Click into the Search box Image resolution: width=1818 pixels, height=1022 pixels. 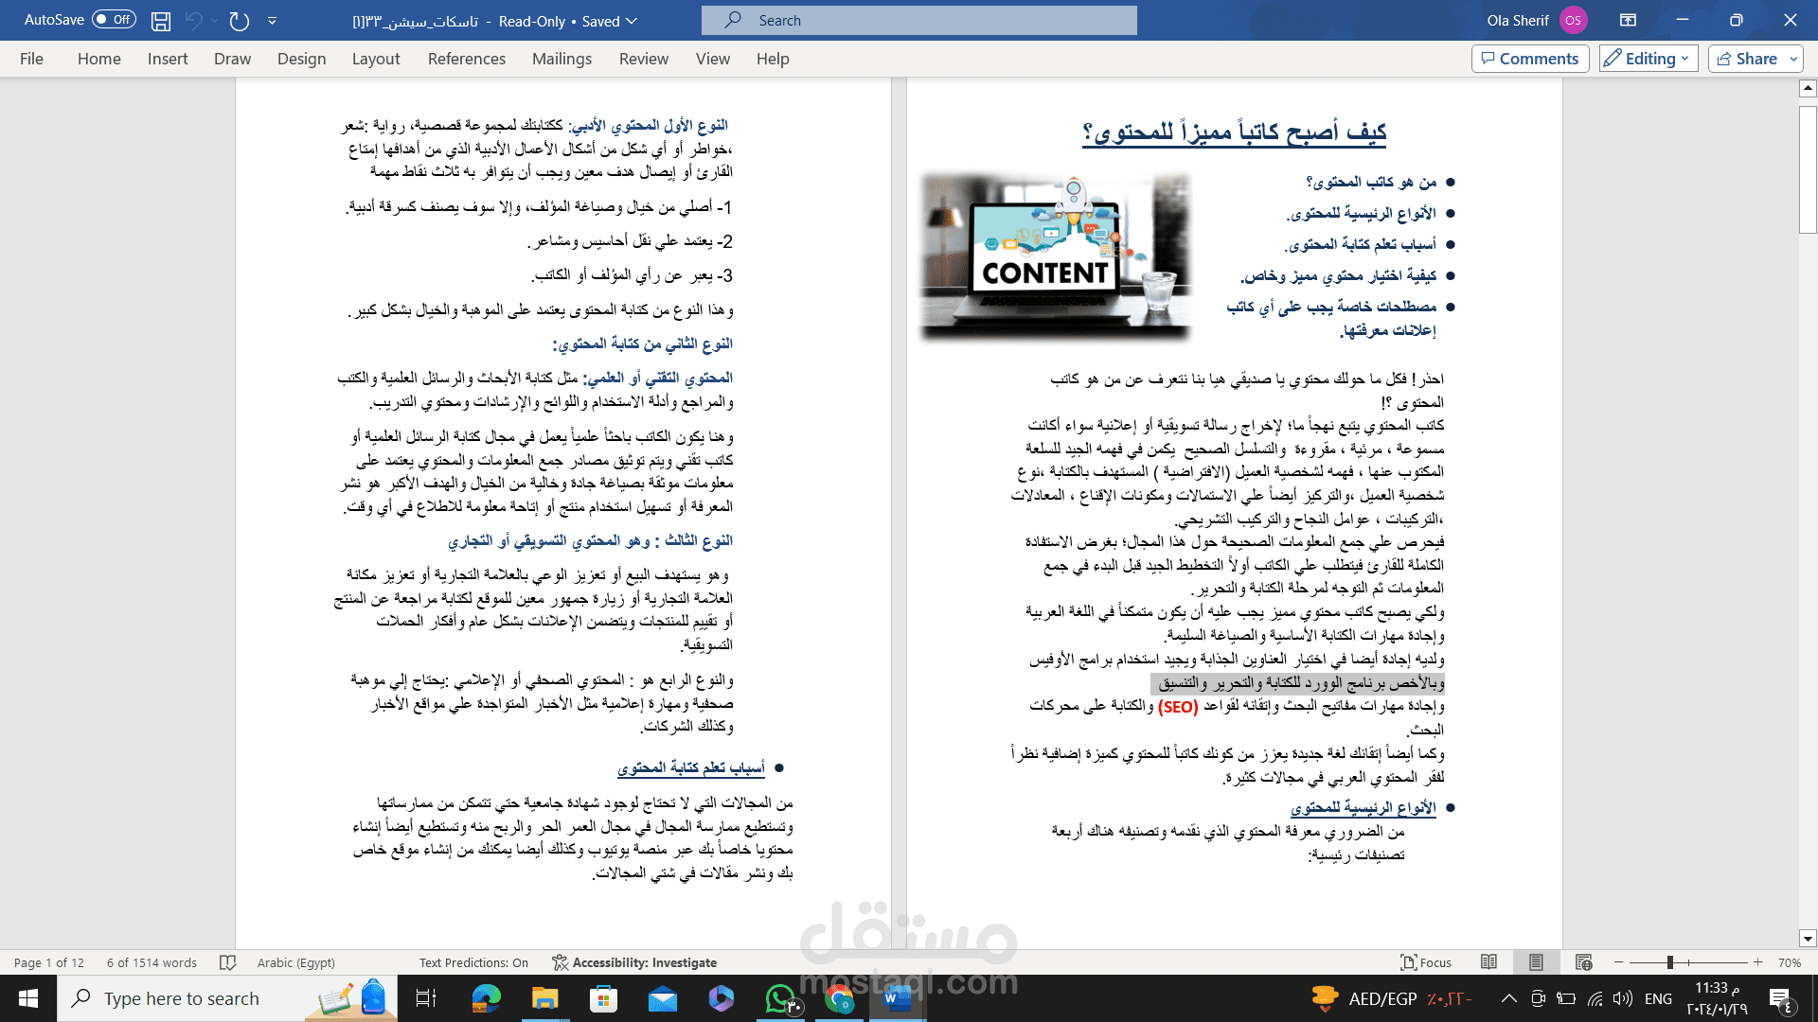point(918,20)
